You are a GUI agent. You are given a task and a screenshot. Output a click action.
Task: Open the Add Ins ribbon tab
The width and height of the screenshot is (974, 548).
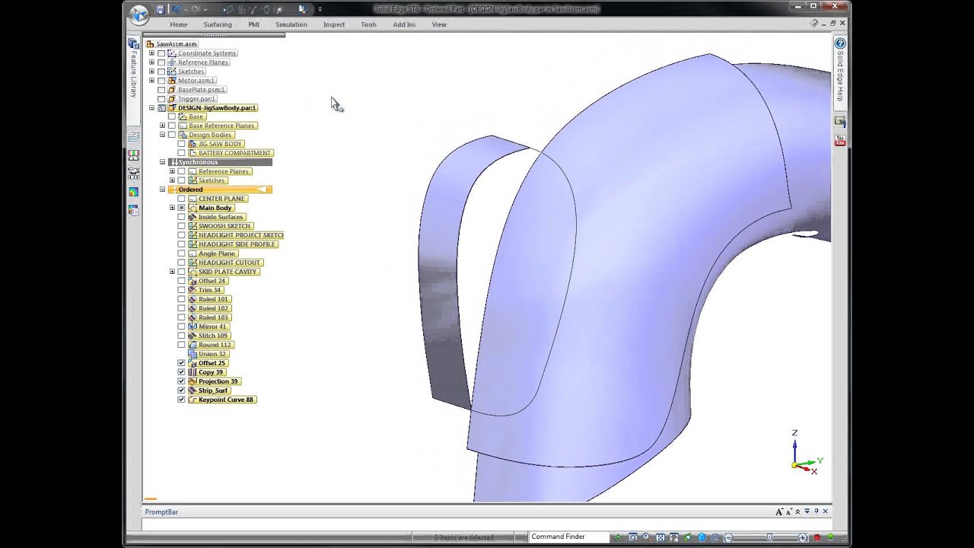404,24
